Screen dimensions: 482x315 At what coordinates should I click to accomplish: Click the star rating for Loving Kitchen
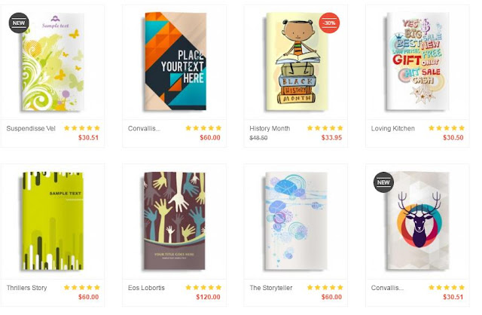pyautogui.click(x=447, y=128)
